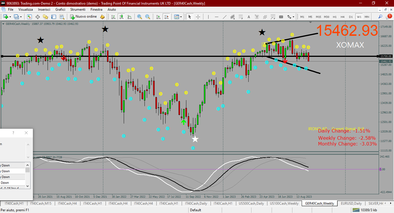Open the Data Window crosshair-target icon

point(37,17)
